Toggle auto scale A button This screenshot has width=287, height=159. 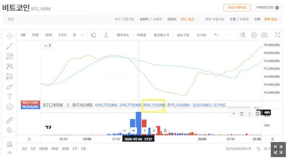272,139
